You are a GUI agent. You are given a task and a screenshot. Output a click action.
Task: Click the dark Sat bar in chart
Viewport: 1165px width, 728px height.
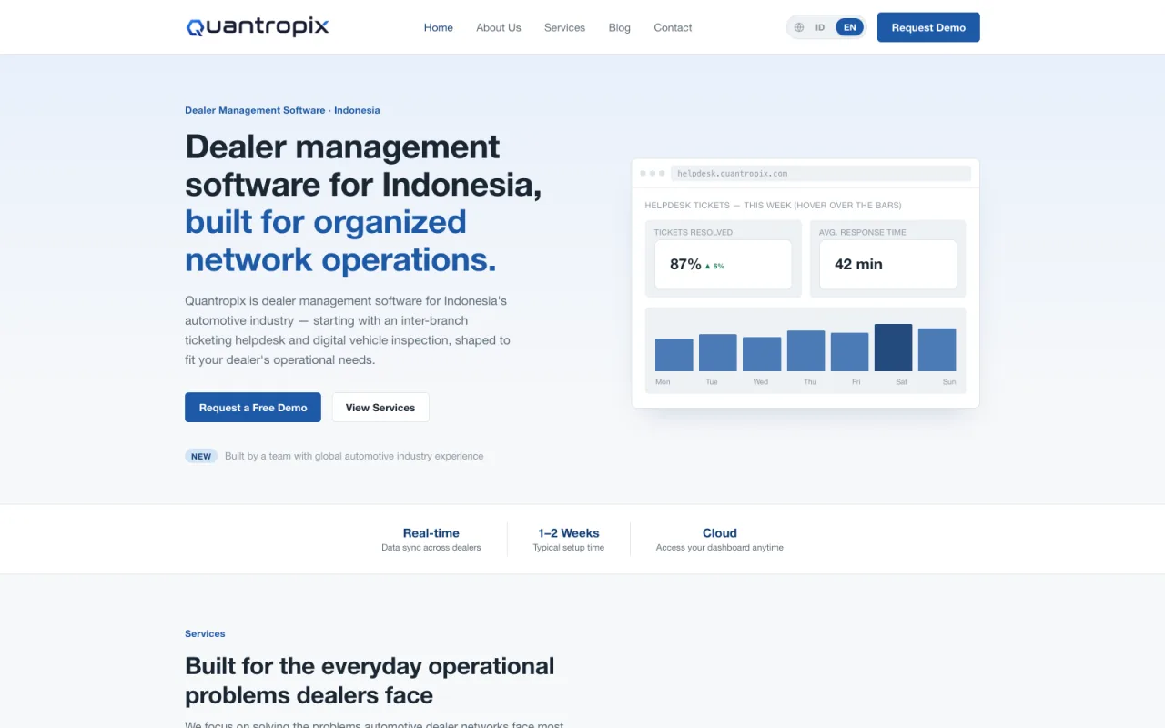point(893,348)
